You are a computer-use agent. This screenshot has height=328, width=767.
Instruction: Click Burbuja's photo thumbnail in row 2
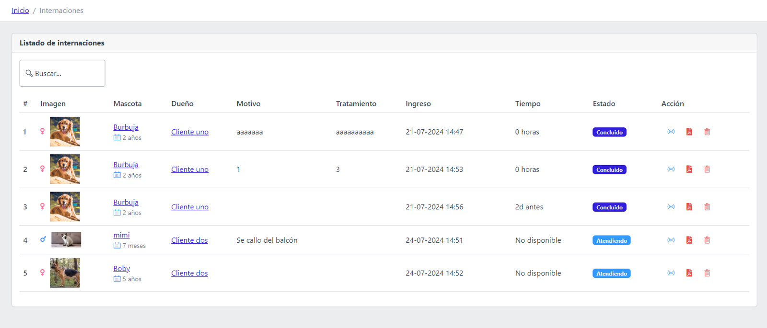coord(65,169)
